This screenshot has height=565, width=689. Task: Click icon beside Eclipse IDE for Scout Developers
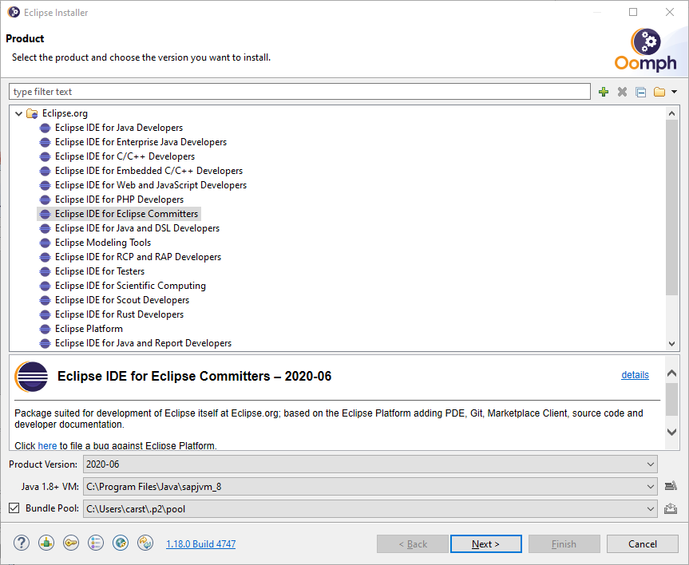tap(45, 301)
